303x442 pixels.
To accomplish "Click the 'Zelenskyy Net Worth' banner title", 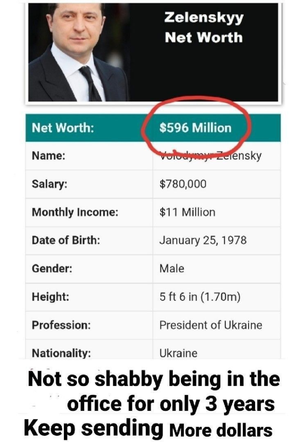I will point(204,28).
